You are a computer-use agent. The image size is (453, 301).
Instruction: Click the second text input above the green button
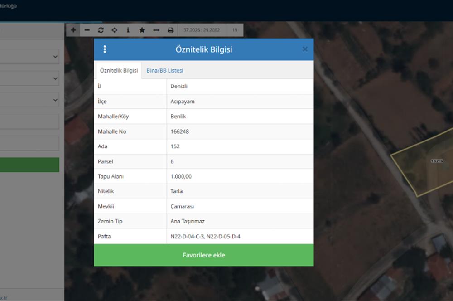[x=29, y=143]
